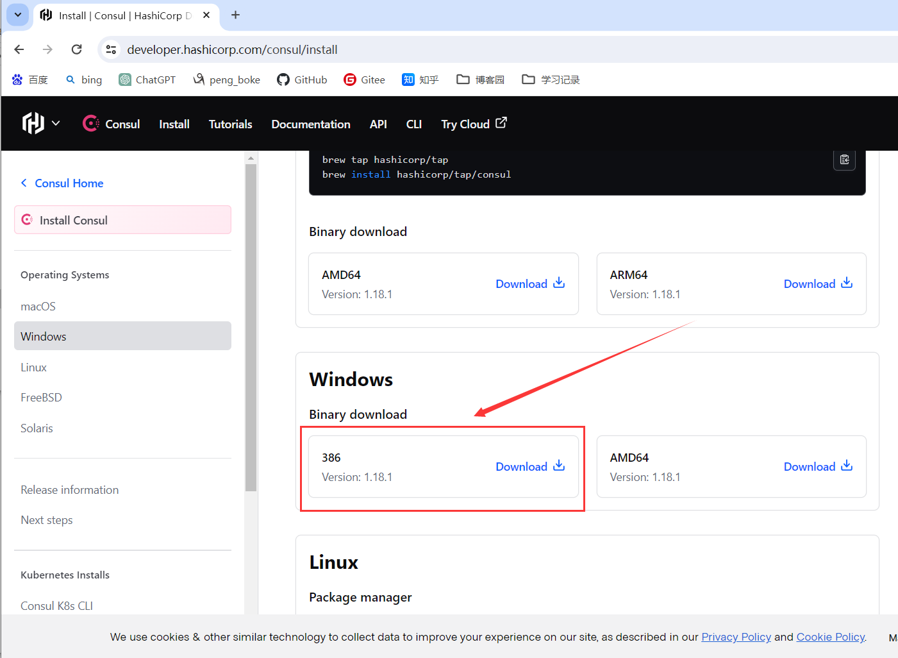Jump to FreeBSD section in sidebar

coord(41,397)
